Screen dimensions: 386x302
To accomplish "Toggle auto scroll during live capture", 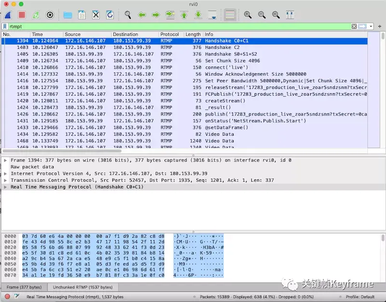I will pyautogui.click(x=212, y=15).
